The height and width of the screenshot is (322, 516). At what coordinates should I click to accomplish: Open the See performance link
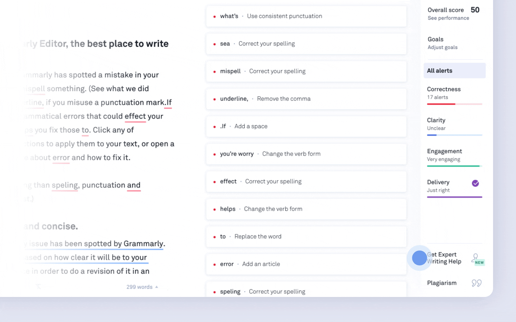pos(448,18)
